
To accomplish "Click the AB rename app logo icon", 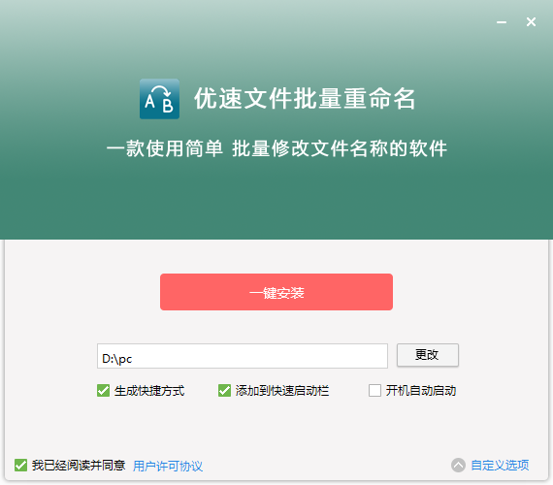I will (159, 99).
